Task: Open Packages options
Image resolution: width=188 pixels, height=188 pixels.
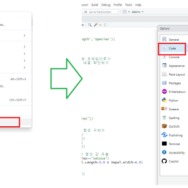Action: tap(174, 83)
